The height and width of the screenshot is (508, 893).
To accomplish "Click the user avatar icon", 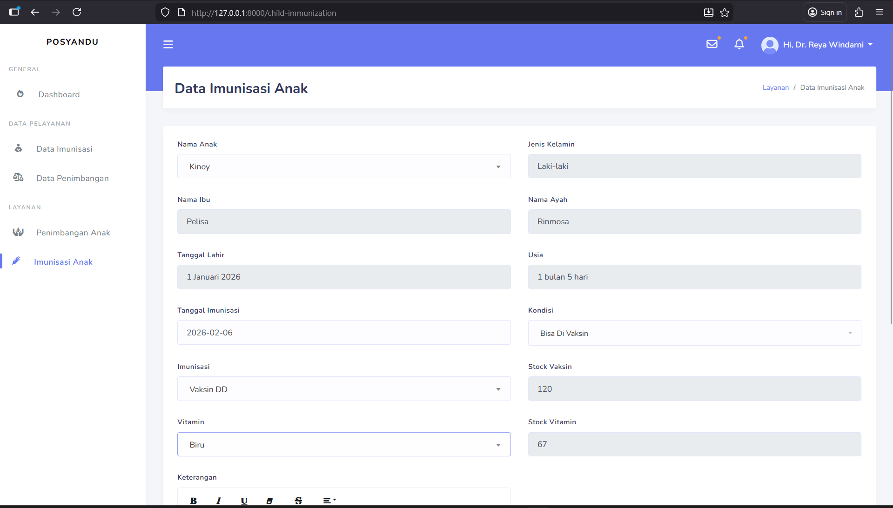I will click(770, 45).
